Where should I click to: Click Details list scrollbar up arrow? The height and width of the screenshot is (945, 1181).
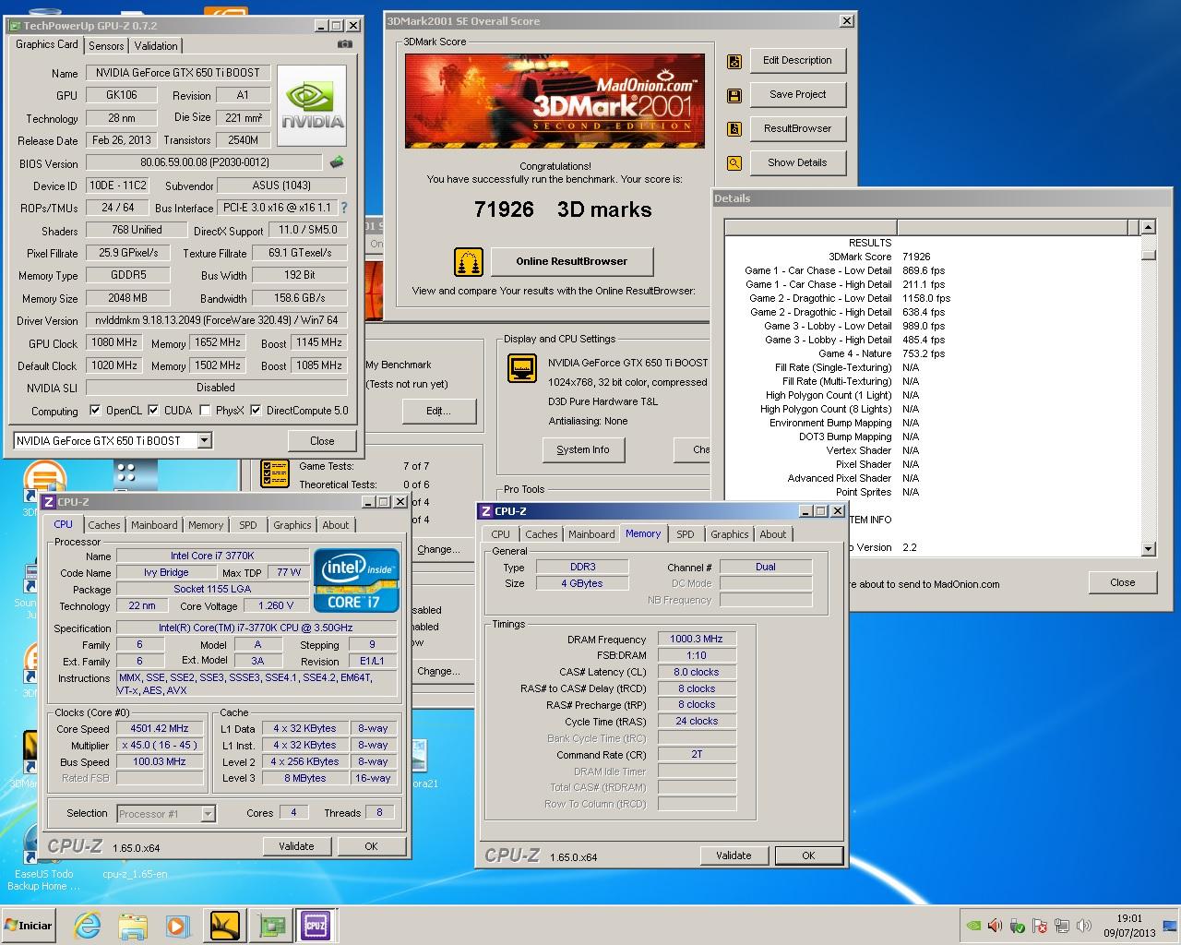1148,227
